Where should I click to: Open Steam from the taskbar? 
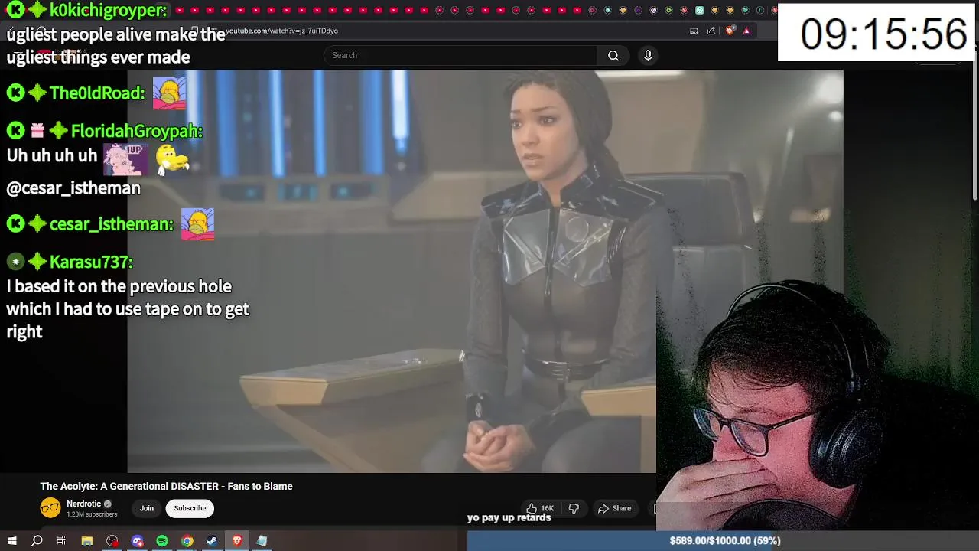212,541
